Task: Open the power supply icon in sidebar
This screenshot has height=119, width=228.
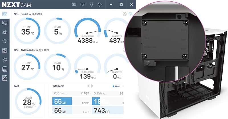Action: click(5, 78)
